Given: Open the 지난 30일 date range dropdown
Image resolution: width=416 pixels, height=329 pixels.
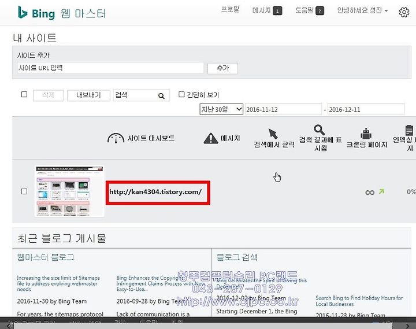Looking at the screenshot, I should coord(221,109).
